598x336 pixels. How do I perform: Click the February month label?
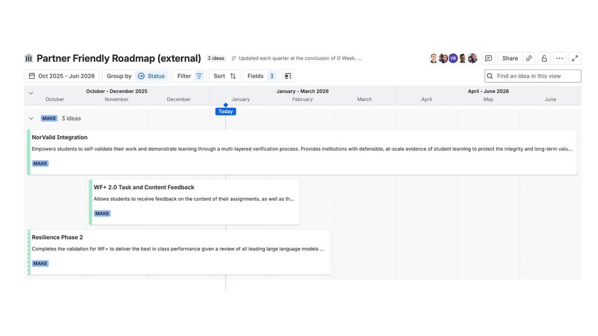click(302, 99)
